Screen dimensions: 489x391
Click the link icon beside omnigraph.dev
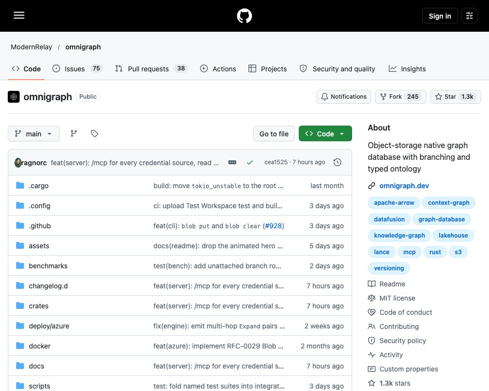[x=372, y=186]
